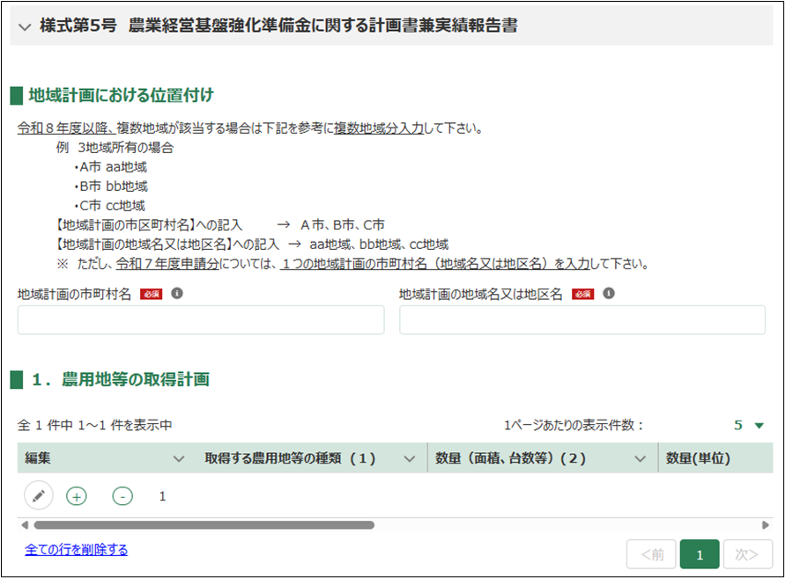
Task: Edit row 1 with the pencil icon
Action: coord(38,496)
